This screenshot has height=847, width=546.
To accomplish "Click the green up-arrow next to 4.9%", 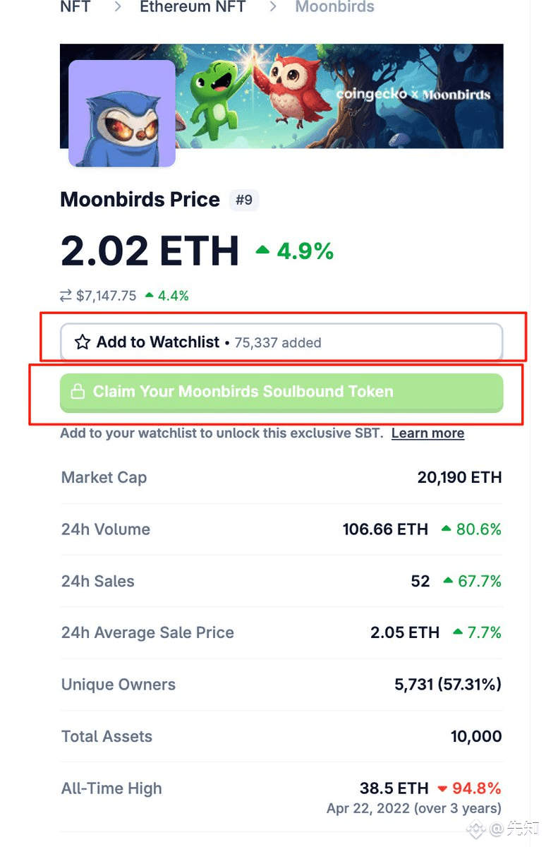I will (263, 251).
